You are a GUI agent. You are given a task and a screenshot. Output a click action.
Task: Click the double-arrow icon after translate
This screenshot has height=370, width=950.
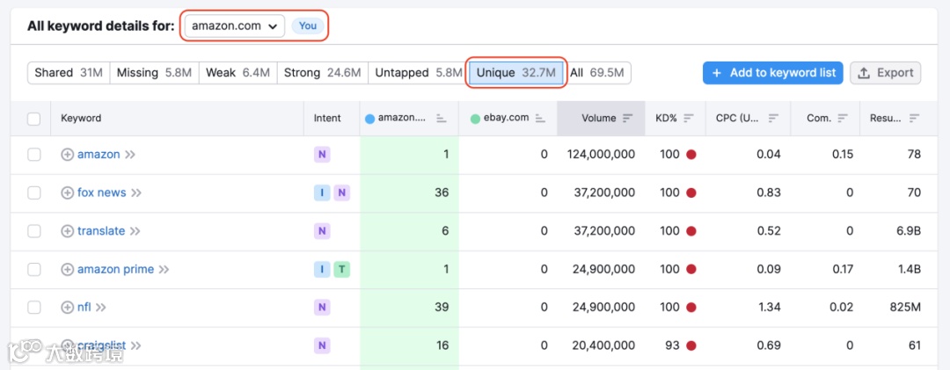(135, 231)
